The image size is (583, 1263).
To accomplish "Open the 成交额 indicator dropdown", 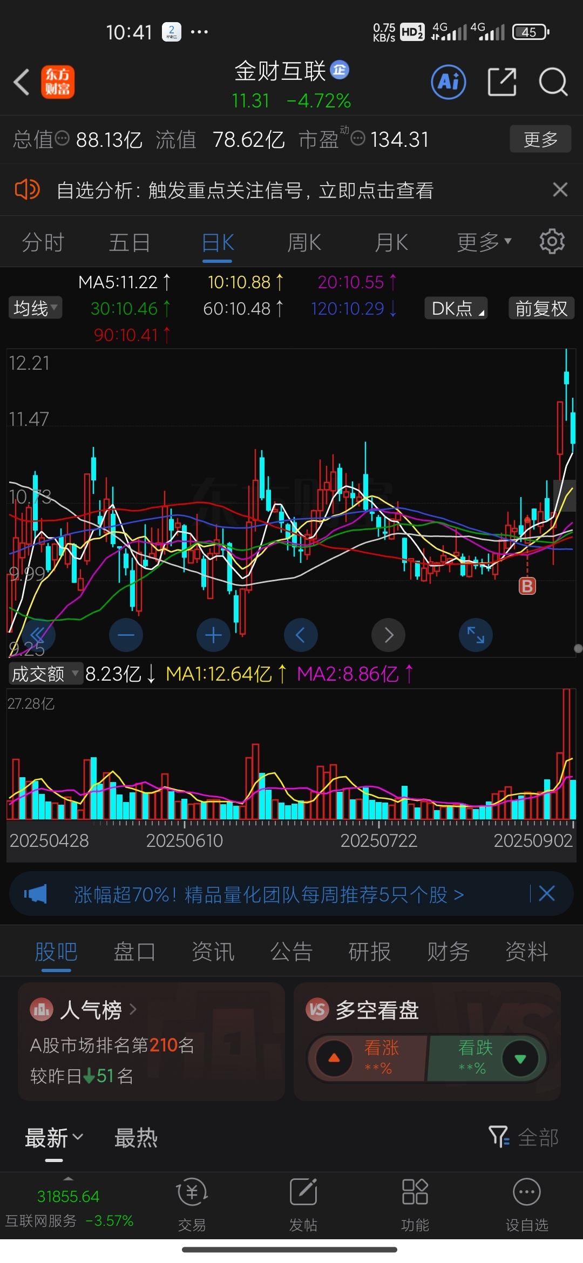I will (45, 674).
